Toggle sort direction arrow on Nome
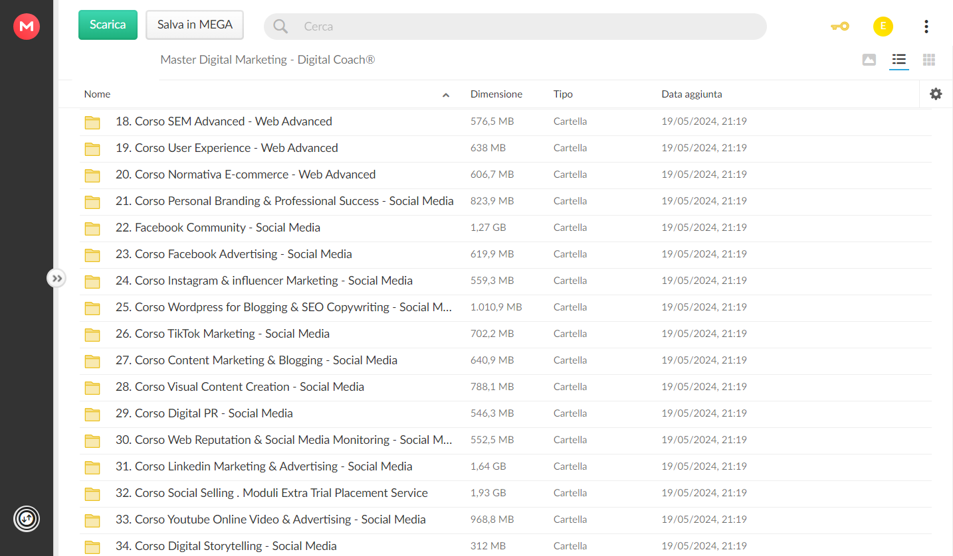This screenshot has height=556, width=953. point(446,95)
